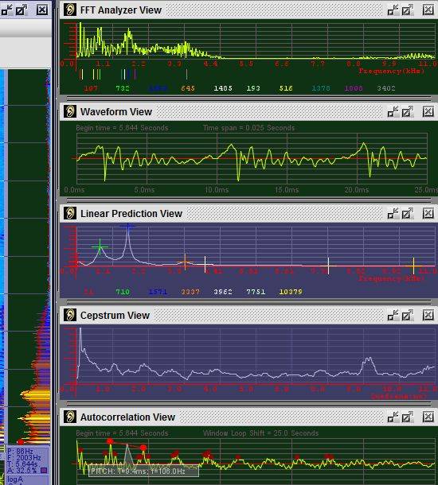The height and width of the screenshot is (485, 438).
Task: Click the formant value 7751
Action: tap(256, 292)
